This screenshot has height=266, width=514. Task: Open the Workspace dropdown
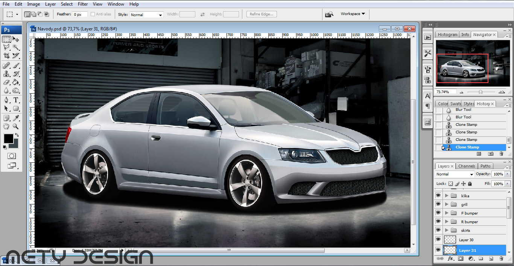[x=353, y=14]
